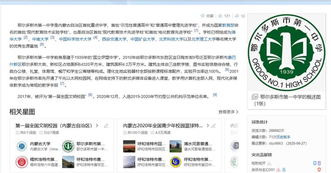The height and width of the screenshot is (173, 331).
Task: Click reference citation [9]
Action: click(215, 95)
